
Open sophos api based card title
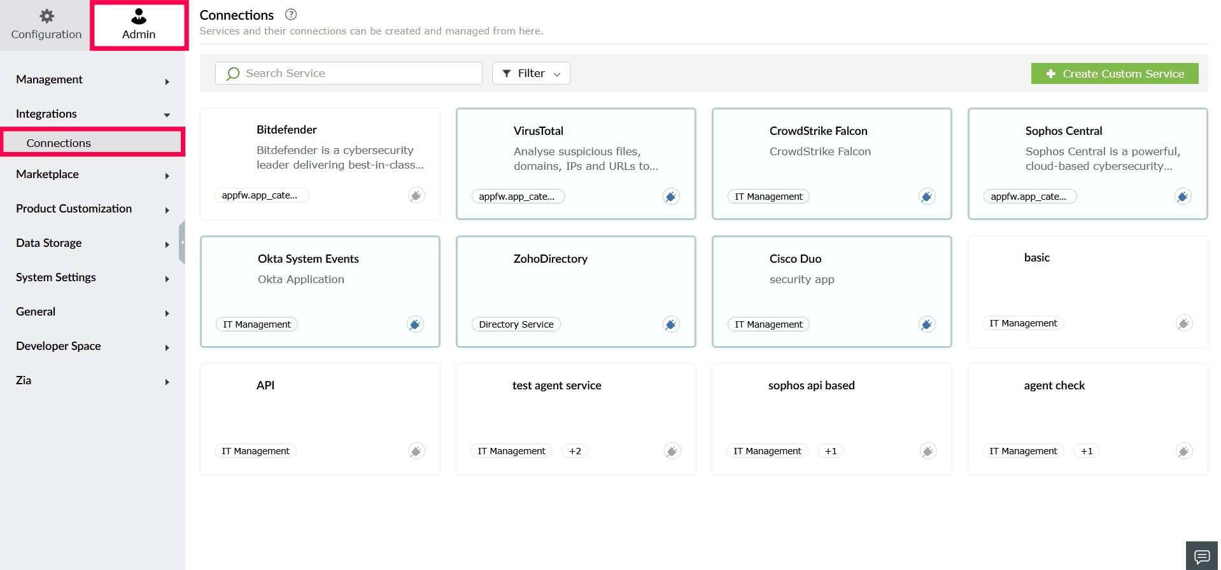point(812,386)
